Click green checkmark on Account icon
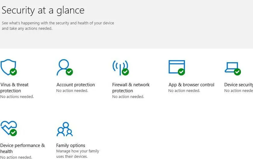This screenshot has height=162, width=253. click(x=69, y=72)
